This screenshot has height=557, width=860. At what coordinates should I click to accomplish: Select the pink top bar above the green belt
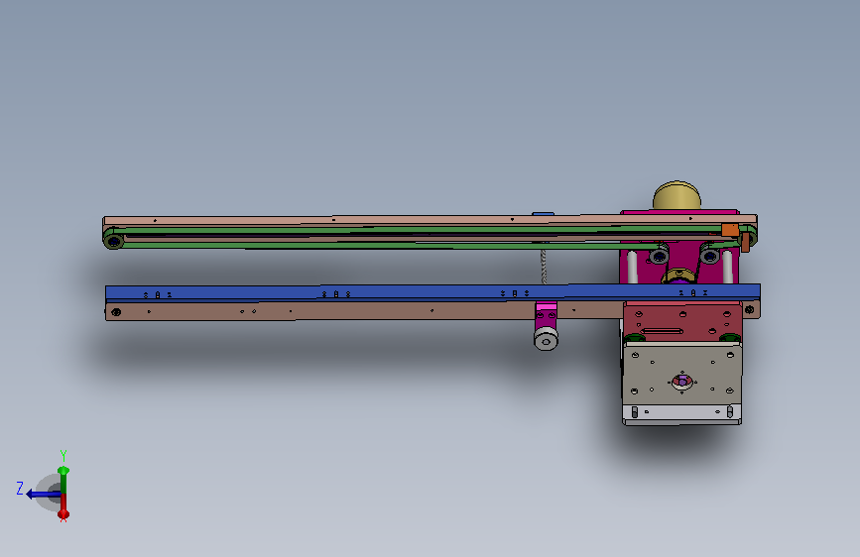pyautogui.click(x=430, y=220)
